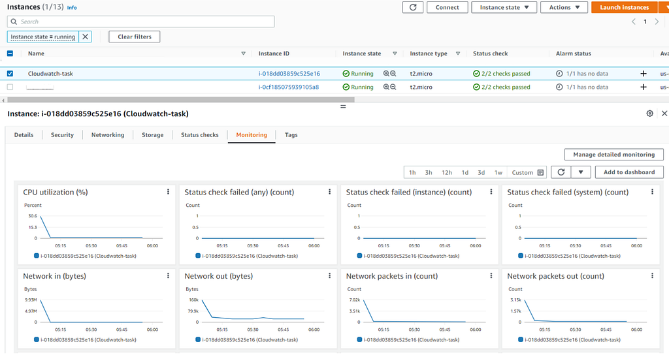Viewport: 669px width, 355px height.
Task: Go to previous page arrow
Action: pyautogui.click(x=634, y=22)
